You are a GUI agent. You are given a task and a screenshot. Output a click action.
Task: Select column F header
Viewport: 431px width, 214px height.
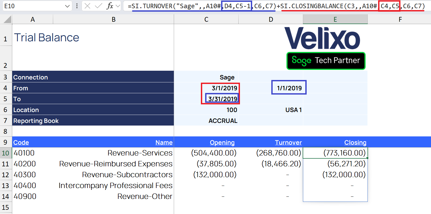coord(400,19)
